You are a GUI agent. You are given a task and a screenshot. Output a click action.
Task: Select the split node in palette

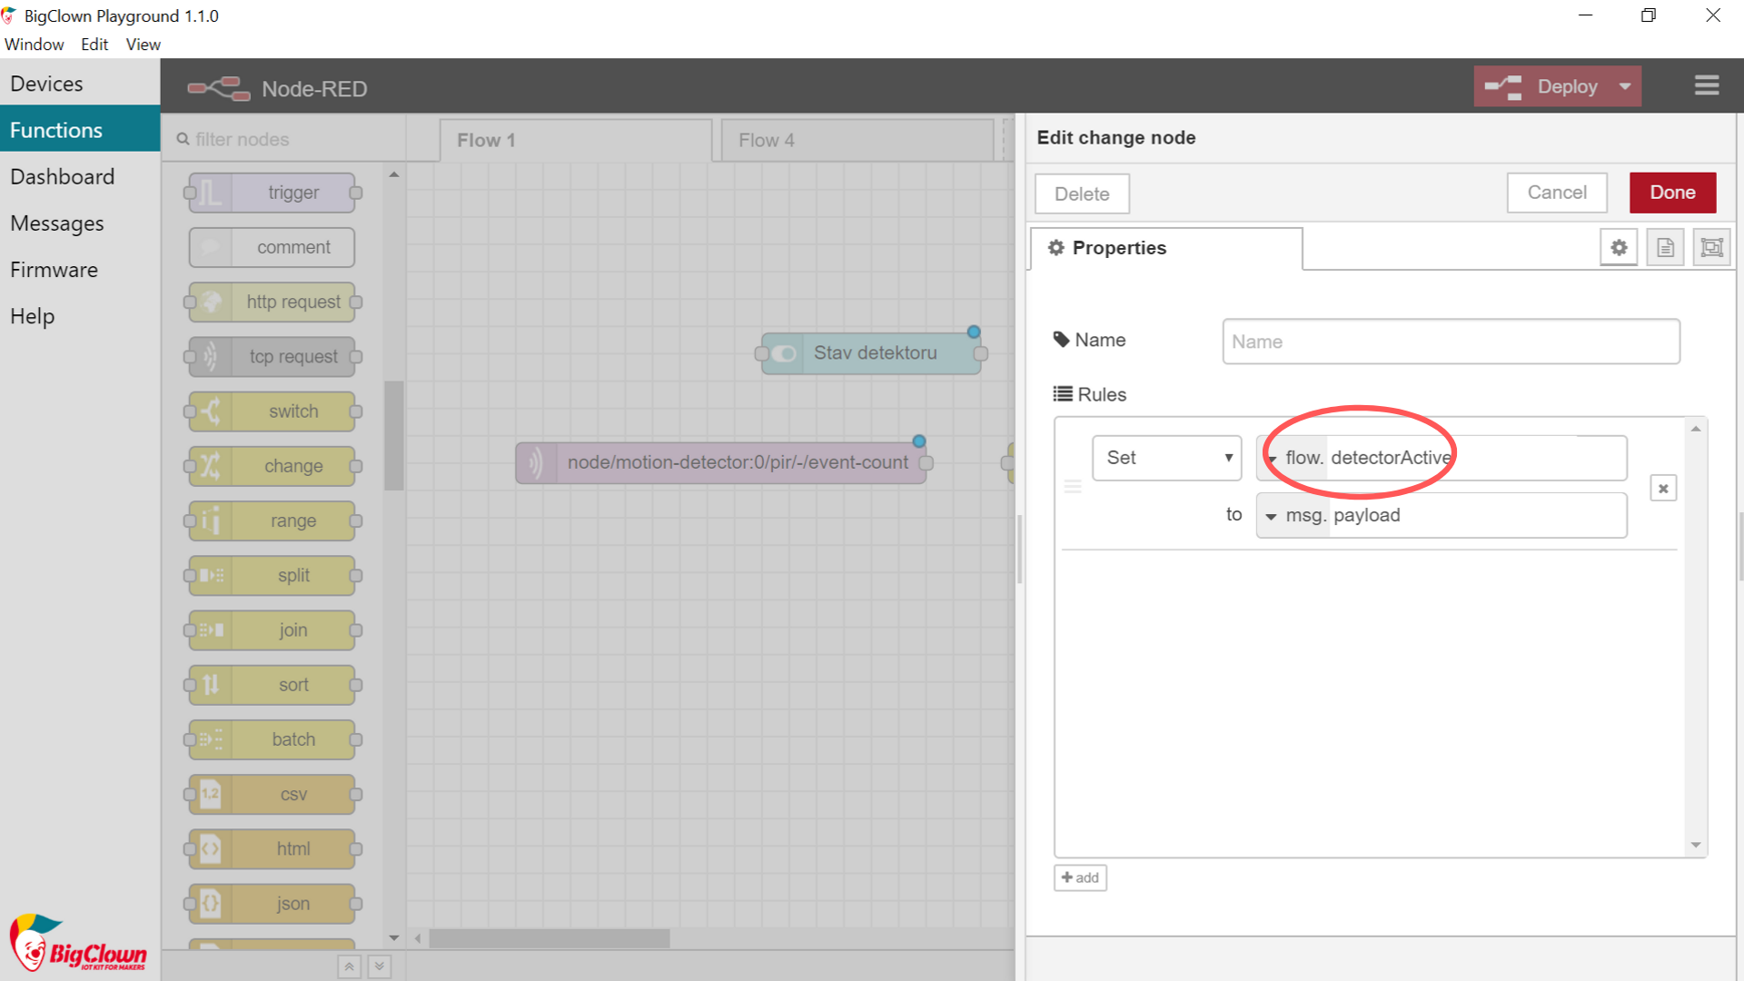tap(272, 576)
